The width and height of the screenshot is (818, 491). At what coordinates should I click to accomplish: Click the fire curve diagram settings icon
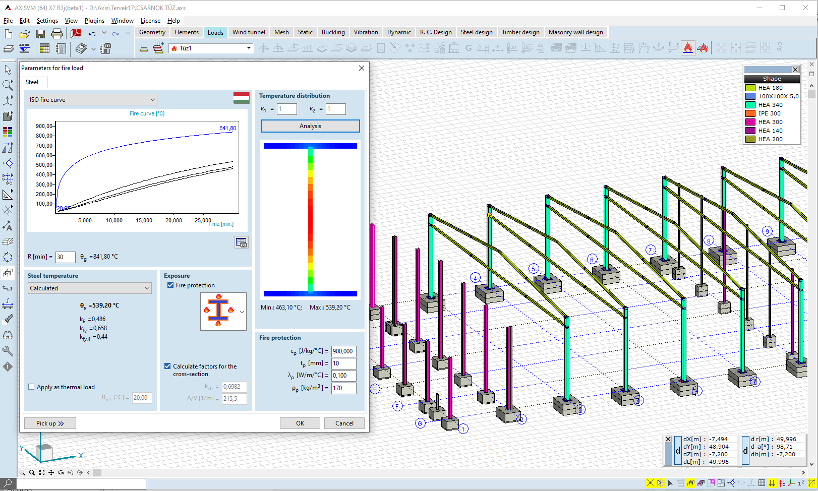click(242, 242)
